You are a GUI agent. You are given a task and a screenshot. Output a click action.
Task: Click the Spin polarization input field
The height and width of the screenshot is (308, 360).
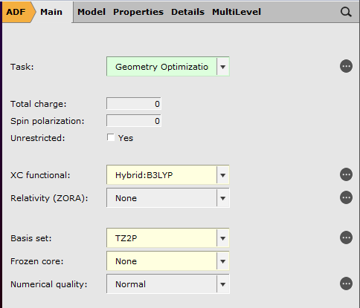[134, 121]
